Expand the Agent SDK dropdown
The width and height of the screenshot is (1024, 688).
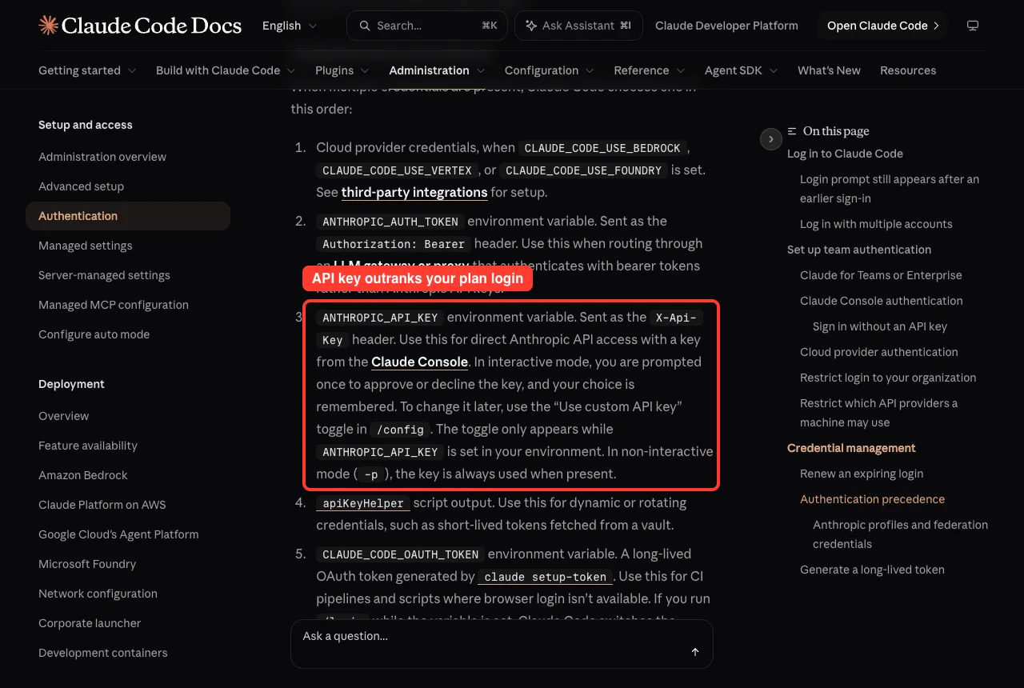pos(742,70)
